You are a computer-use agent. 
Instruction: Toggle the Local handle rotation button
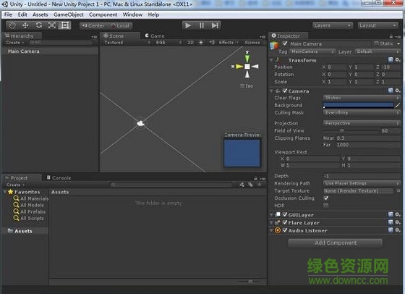point(120,25)
